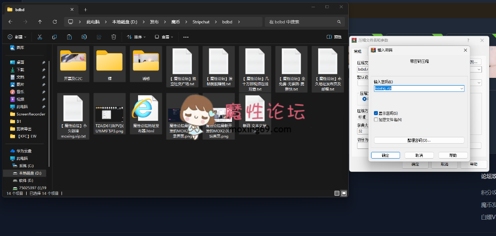Click 取消 in the archive dialog behind
496x236 pixels.
(x=445, y=164)
